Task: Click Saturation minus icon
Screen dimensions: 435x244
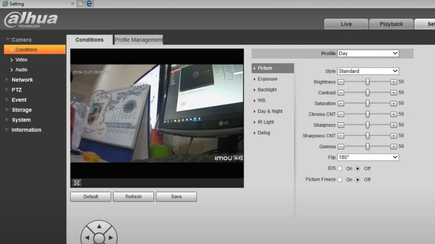Action: 341,104
